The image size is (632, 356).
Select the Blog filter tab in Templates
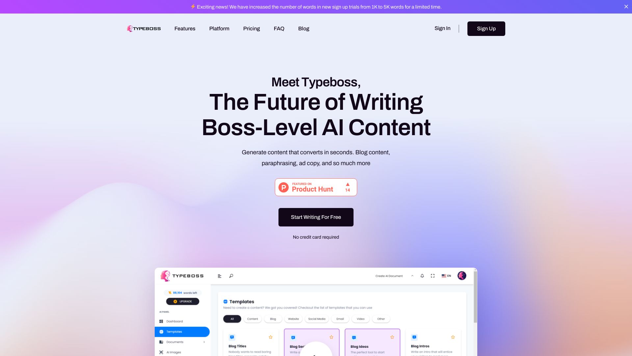(273, 318)
